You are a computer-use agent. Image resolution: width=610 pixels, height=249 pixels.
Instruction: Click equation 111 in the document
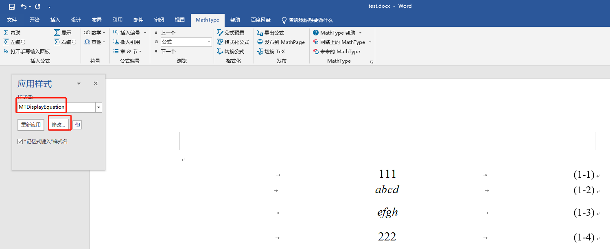click(387, 174)
